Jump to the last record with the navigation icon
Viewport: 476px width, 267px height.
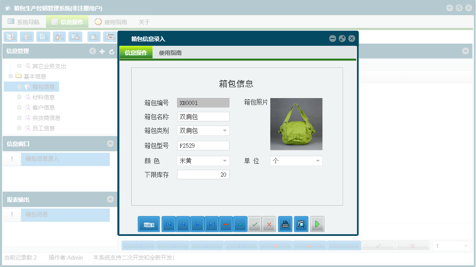[x=212, y=224]
